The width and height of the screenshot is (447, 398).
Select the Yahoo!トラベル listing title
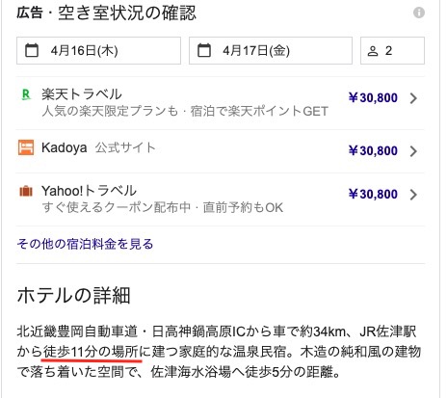[89, 191]
